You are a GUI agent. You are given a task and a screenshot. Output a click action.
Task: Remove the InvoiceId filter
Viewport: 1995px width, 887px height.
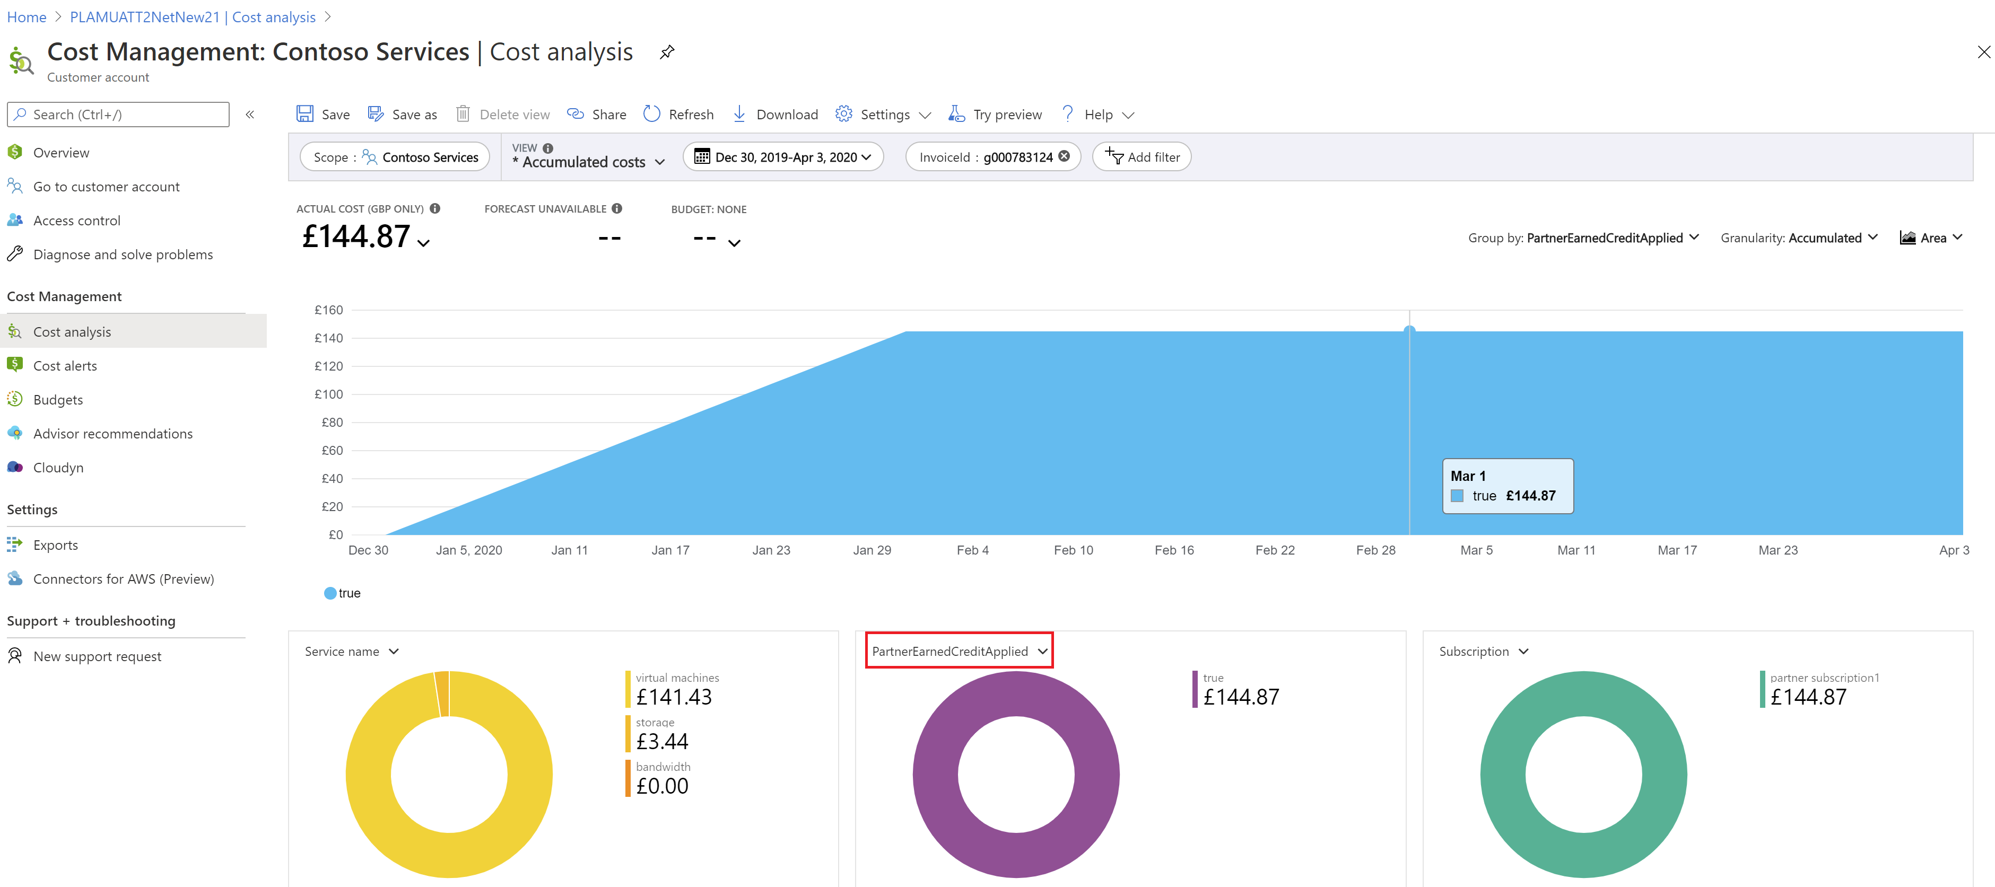pyautogui.click(x=1064, y=156)
